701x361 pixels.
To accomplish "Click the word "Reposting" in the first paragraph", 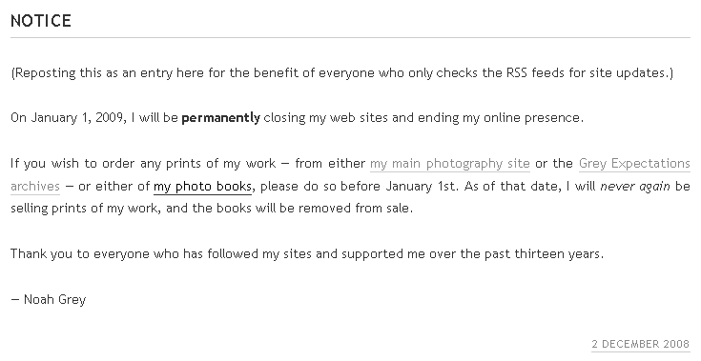I will (45, 72).
